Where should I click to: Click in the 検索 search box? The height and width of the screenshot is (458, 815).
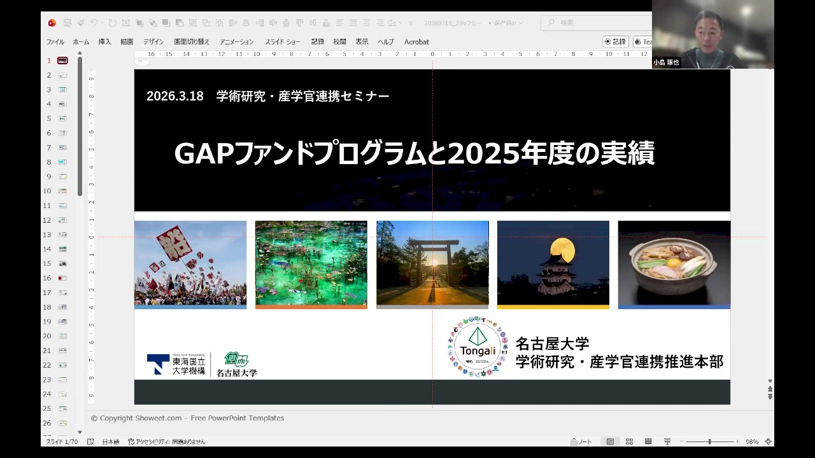click(599, 23)
